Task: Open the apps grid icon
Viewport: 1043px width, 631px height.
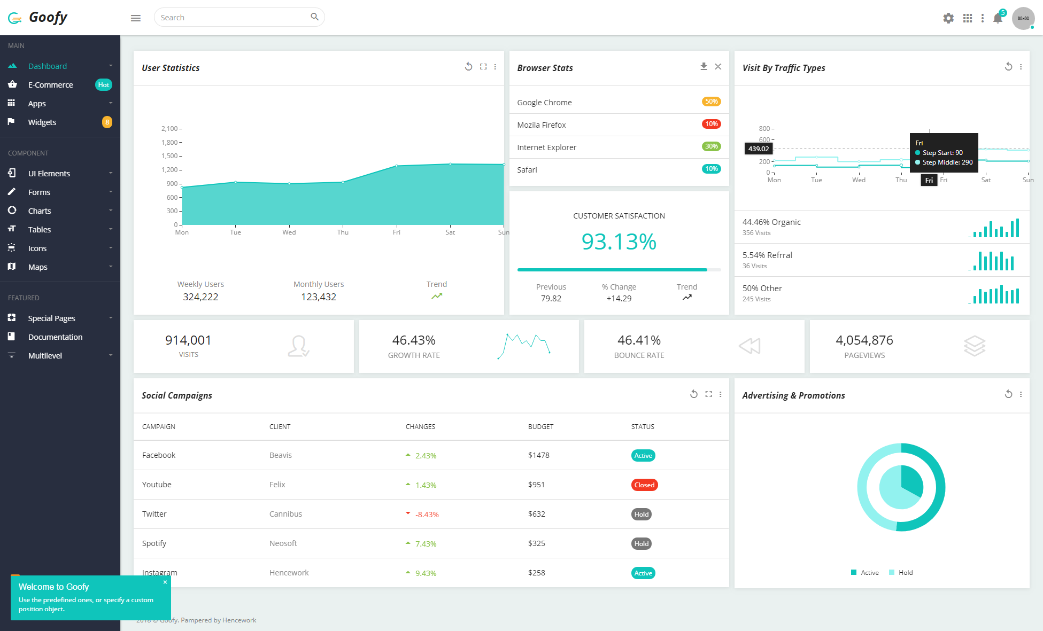Action: 968,18
